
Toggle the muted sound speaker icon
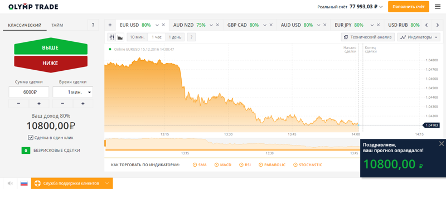pyautogui.click(x=10, y=183)
